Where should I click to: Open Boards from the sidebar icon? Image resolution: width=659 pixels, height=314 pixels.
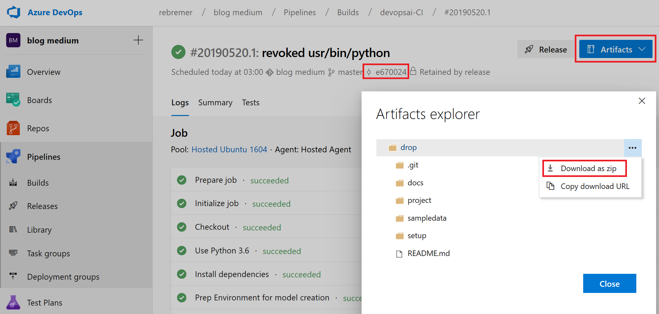click(13, 100)
